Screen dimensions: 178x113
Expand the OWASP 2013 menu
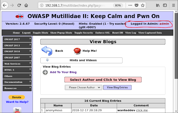point(17,45)
